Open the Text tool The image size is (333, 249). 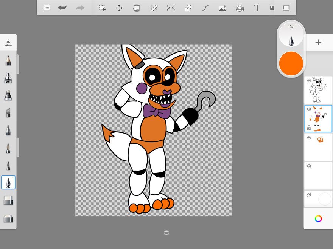[x=257, y=7]
